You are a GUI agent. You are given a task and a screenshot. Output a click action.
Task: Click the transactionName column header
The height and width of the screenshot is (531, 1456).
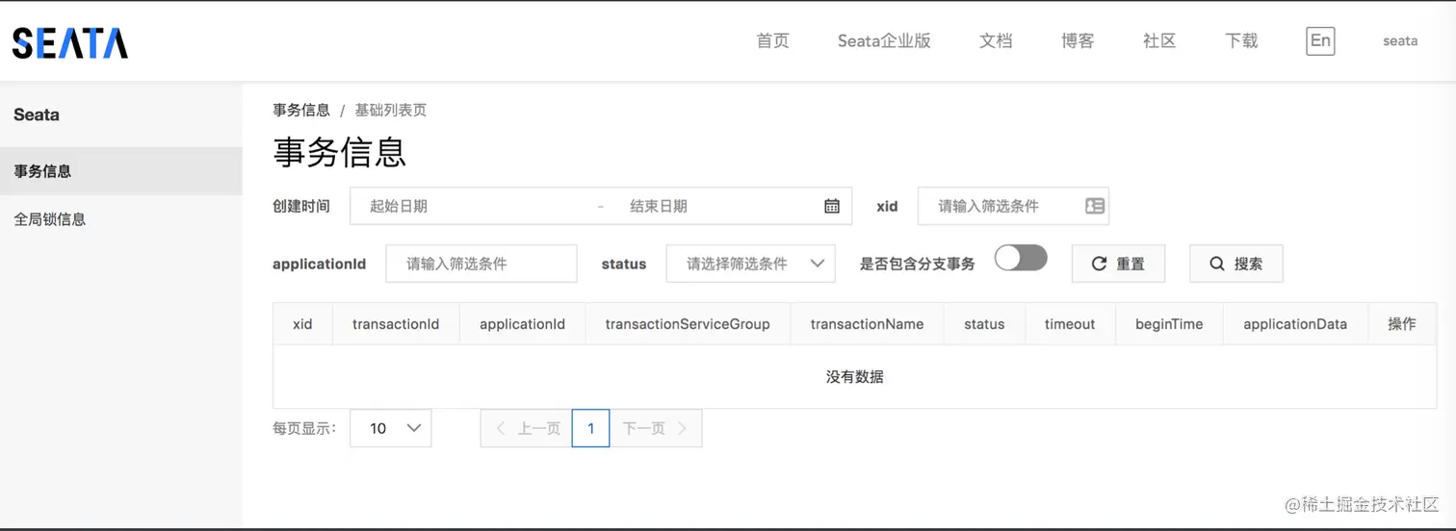[867, 324]
